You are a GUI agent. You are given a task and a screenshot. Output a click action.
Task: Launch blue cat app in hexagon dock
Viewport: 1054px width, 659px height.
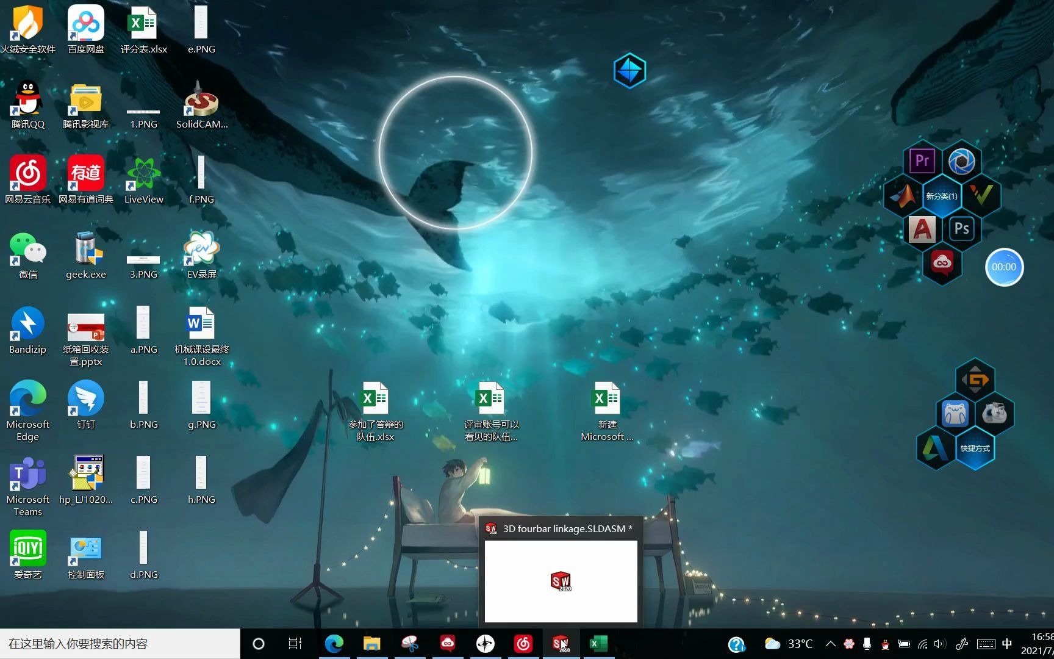[955, 414]
